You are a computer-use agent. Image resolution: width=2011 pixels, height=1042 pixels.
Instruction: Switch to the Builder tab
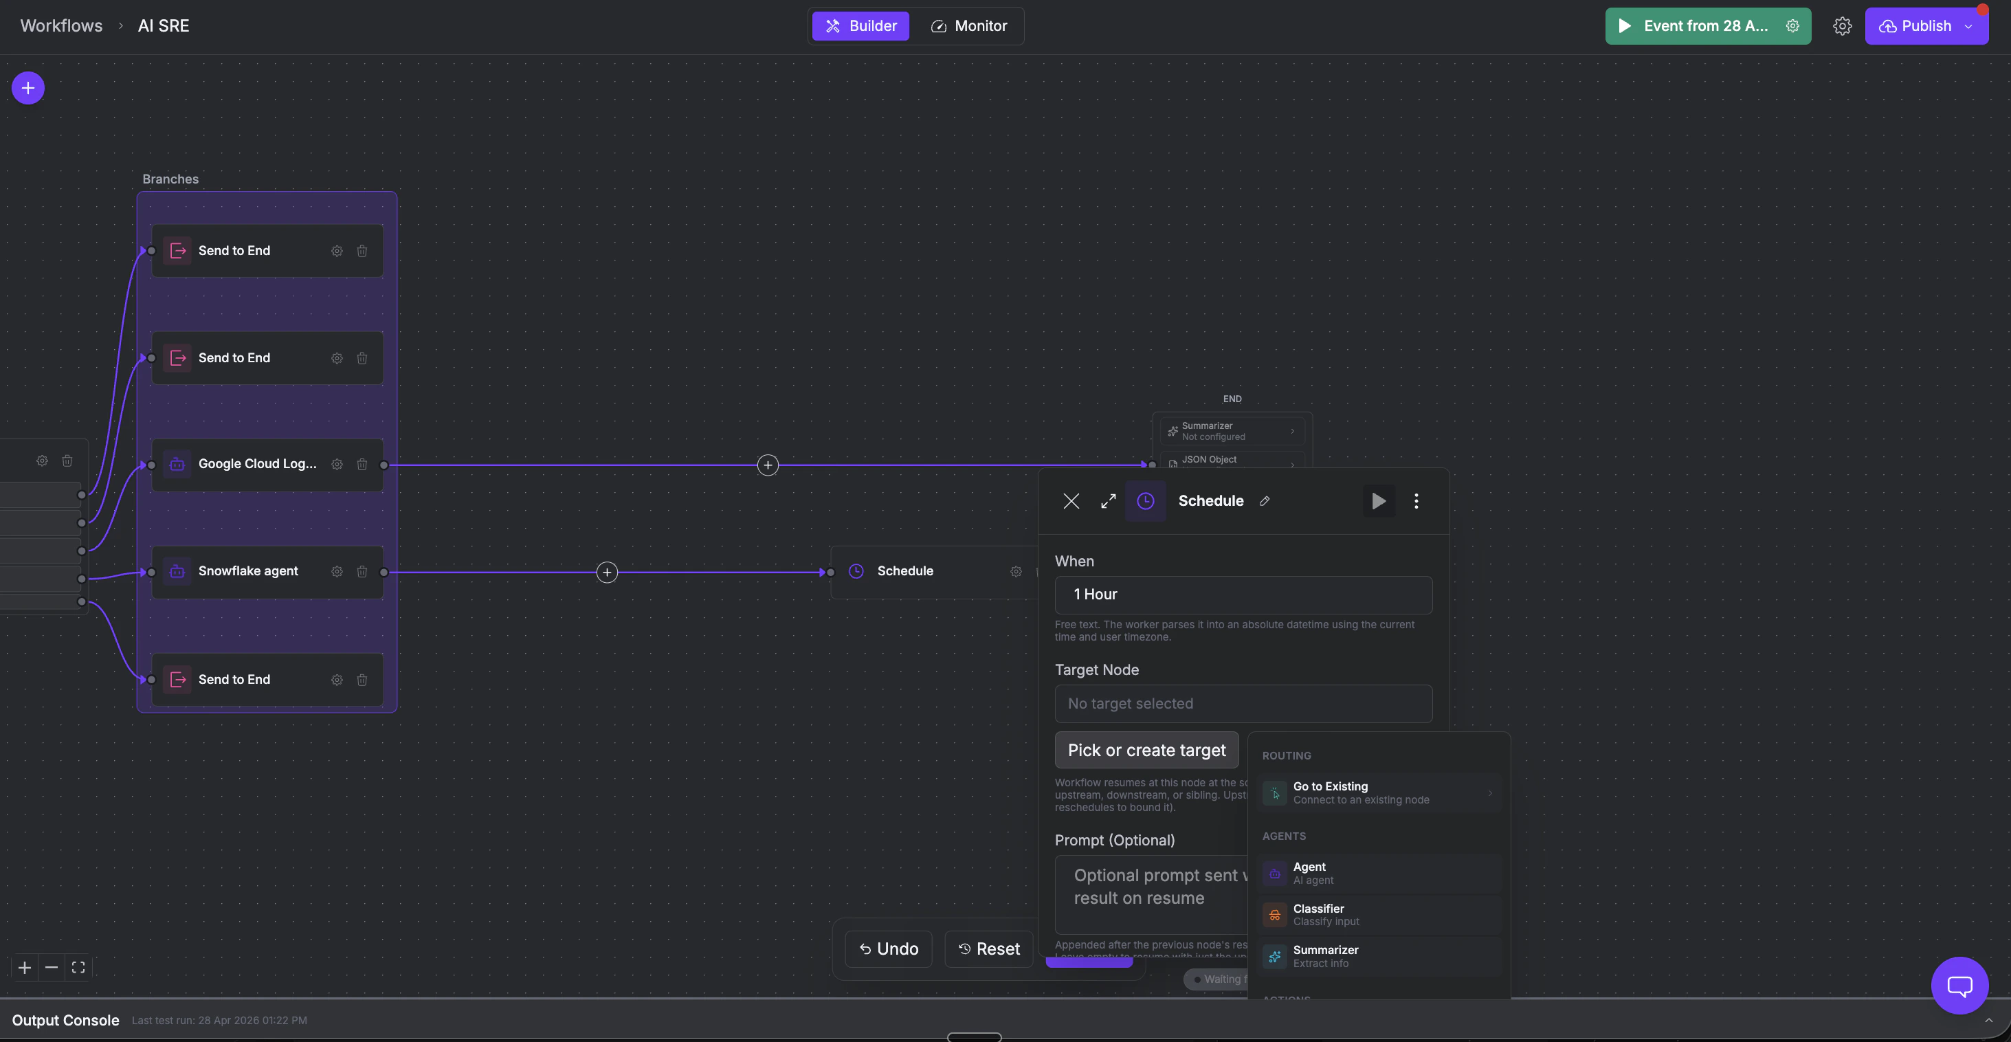860,25
